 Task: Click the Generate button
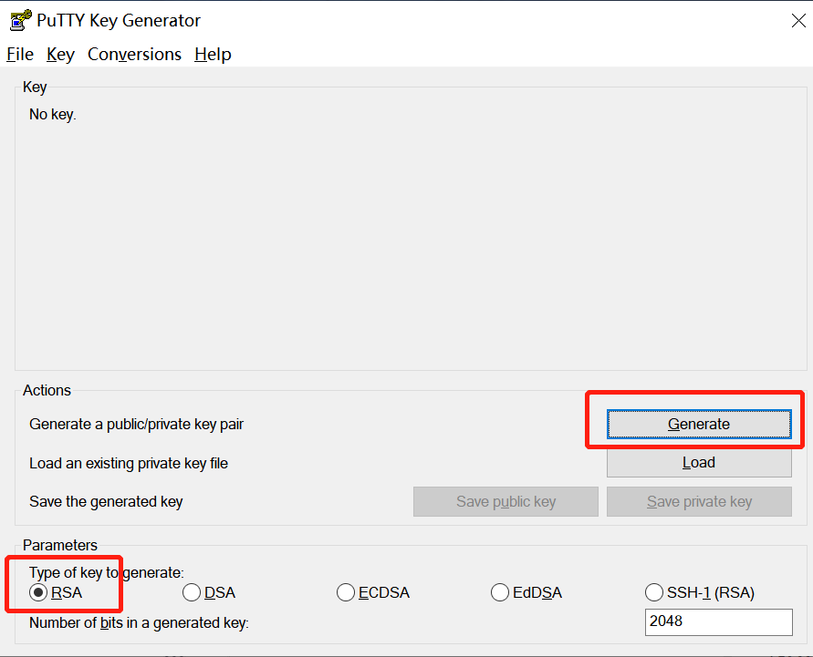(699, 424)
